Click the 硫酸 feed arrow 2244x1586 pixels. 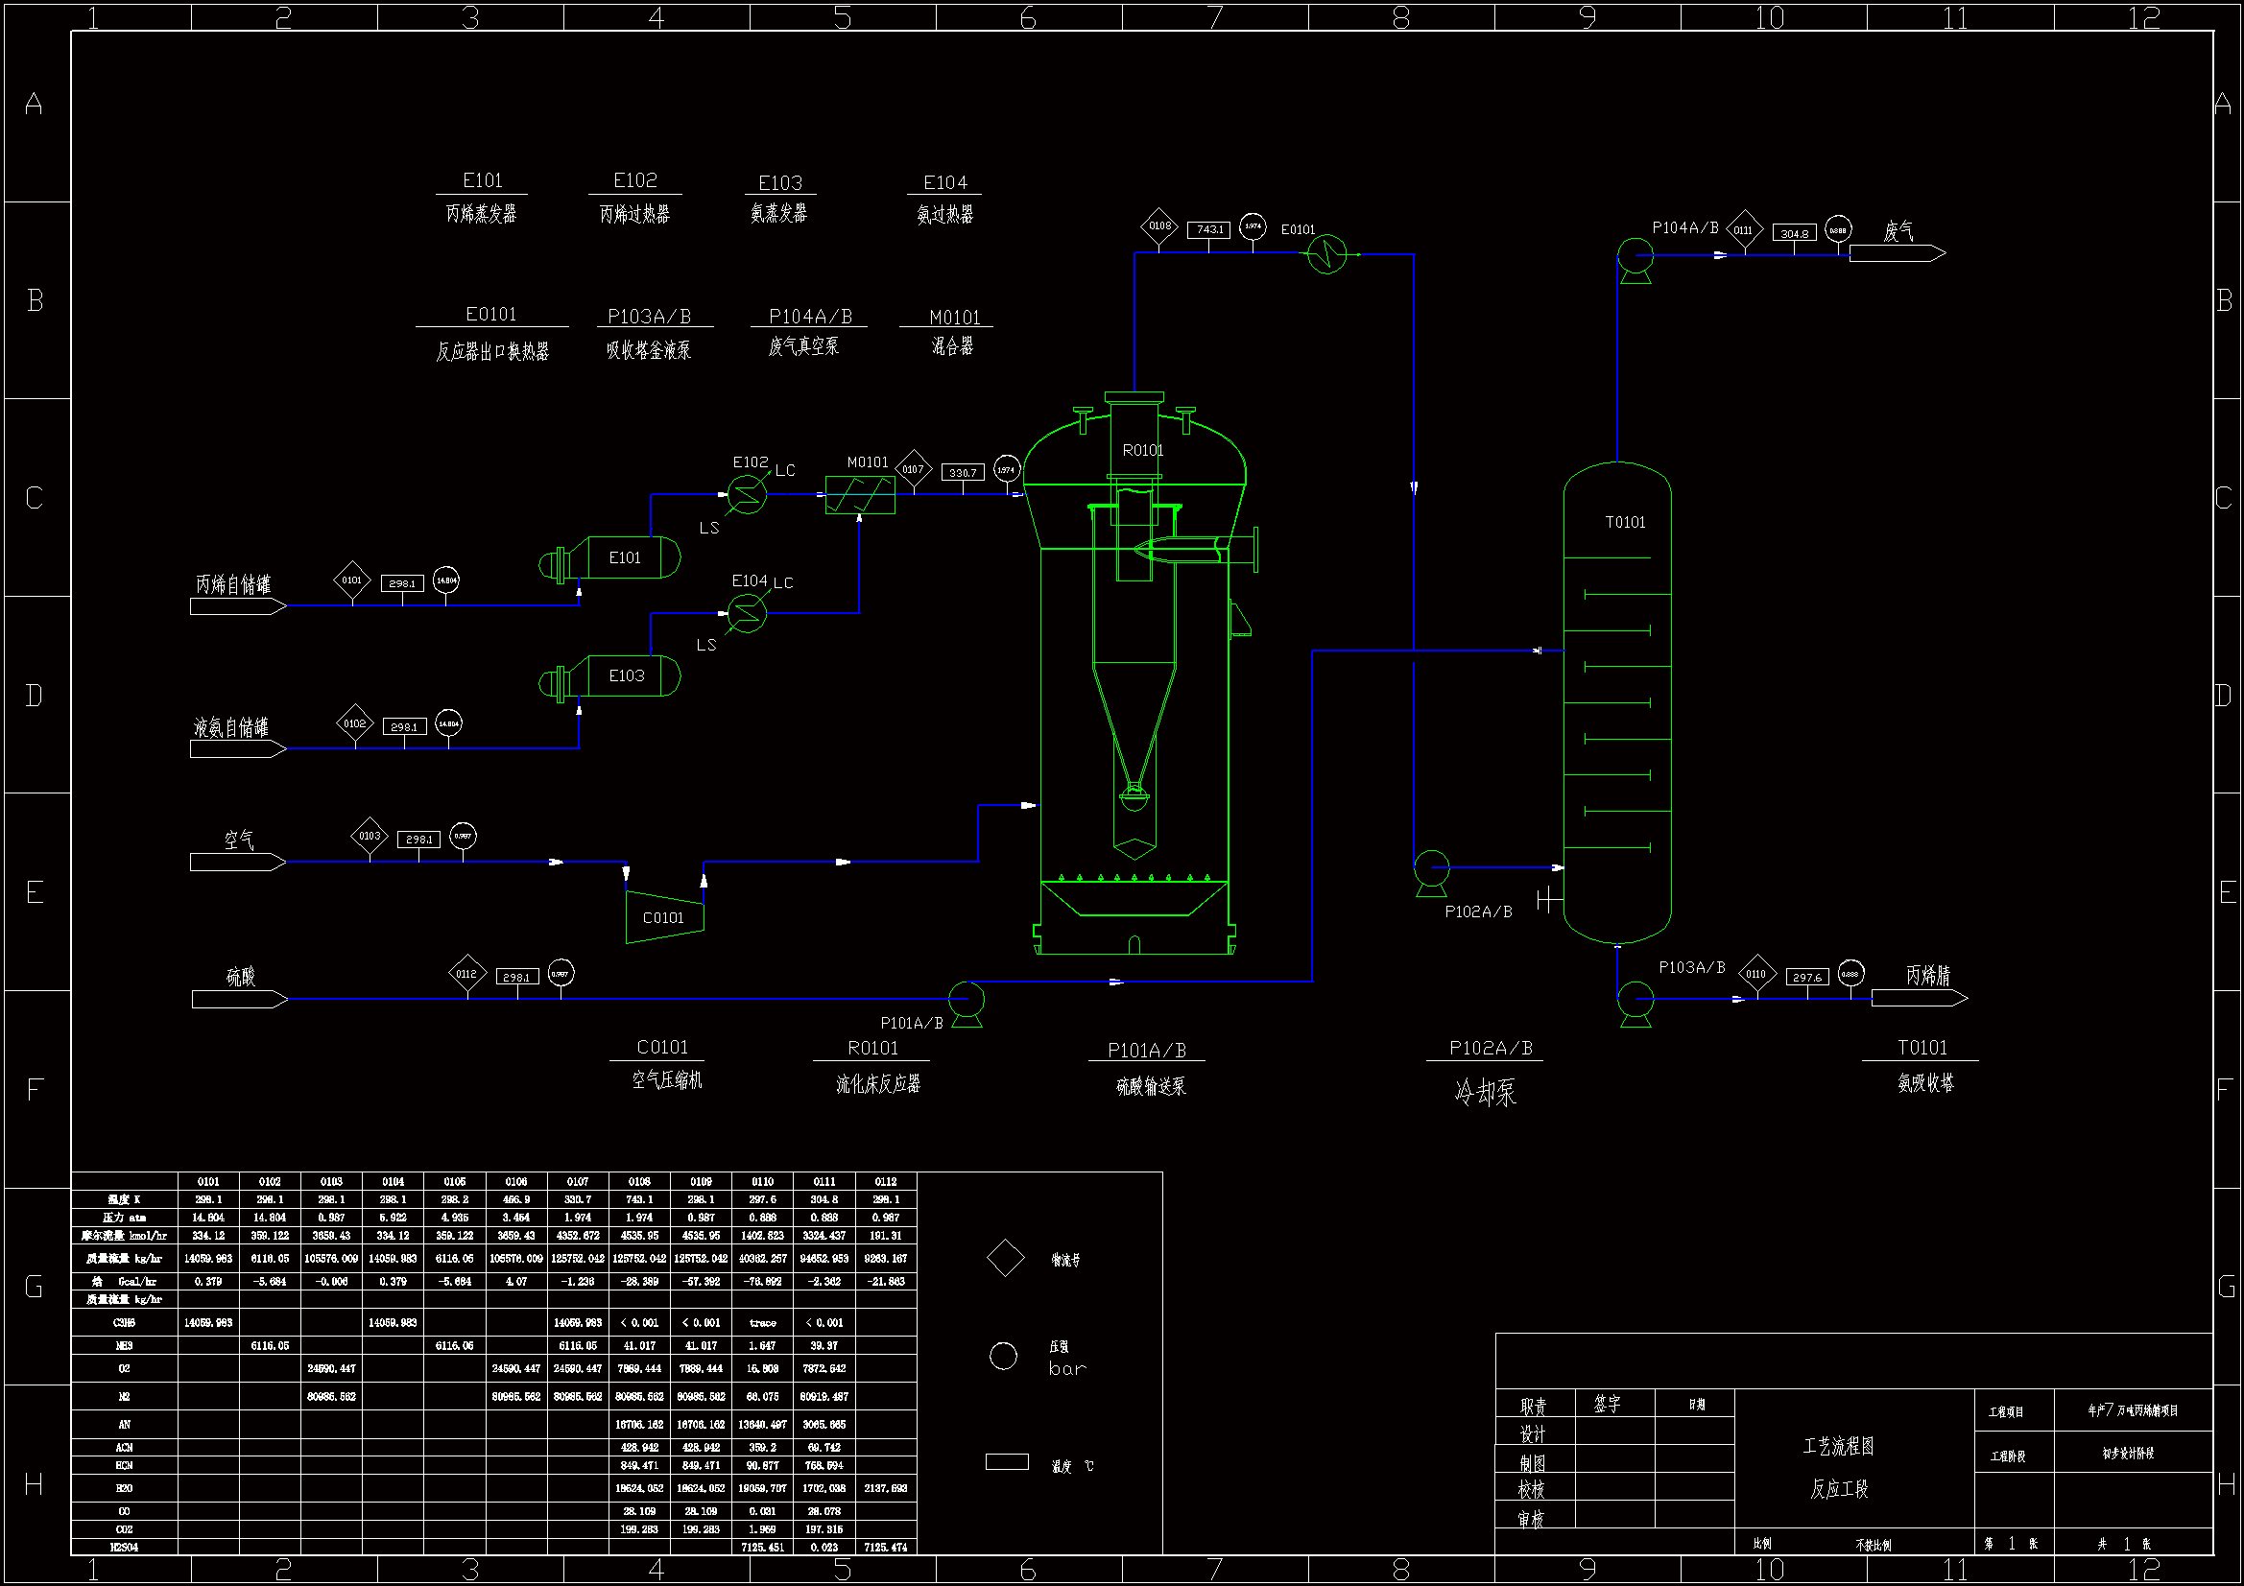[x=240, y=1000]
